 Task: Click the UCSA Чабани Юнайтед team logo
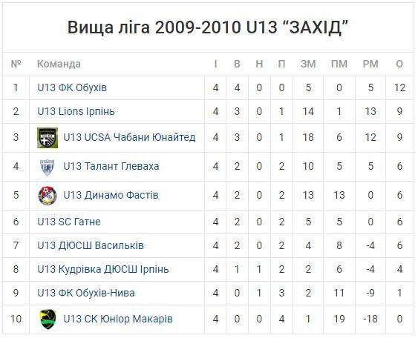coord(48,138)
